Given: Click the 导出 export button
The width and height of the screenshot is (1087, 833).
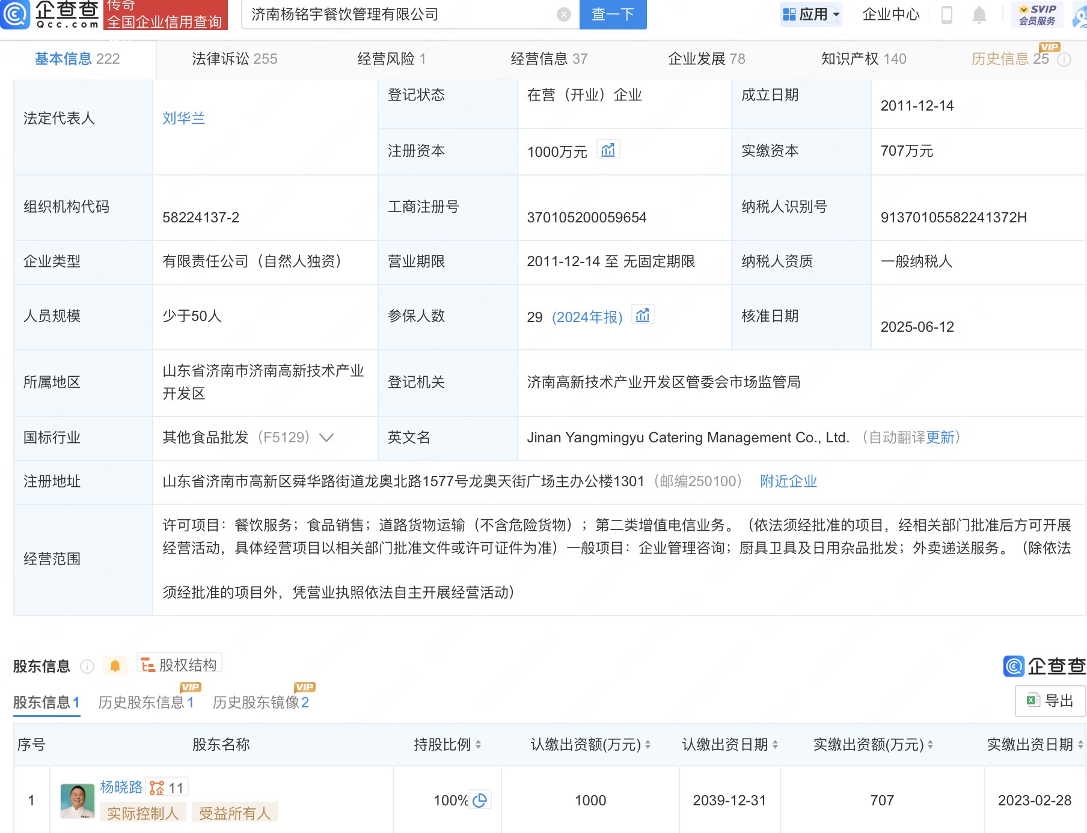Looking at the screenshot, I should pos(1050,701).
